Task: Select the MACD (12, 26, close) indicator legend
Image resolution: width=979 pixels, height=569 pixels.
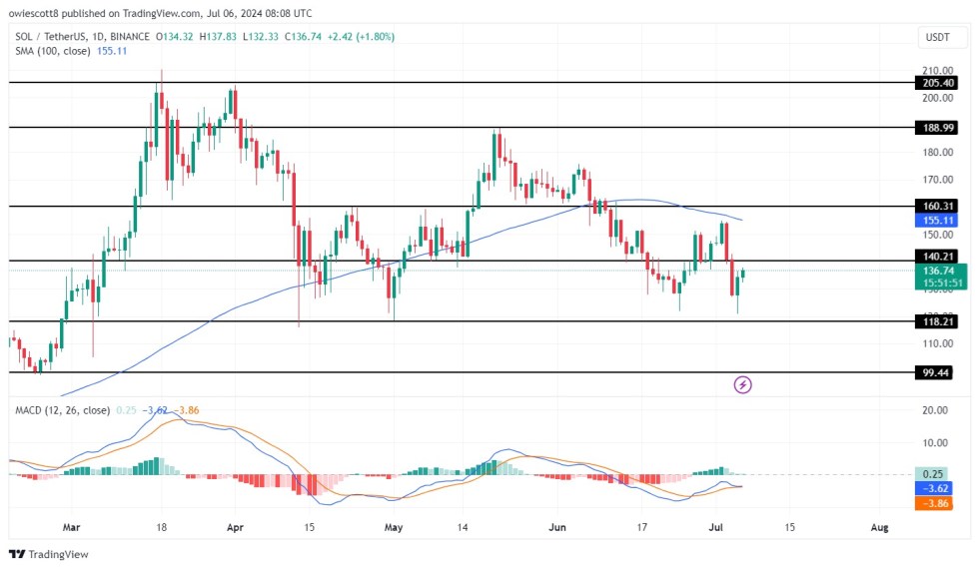Action: point(62,409)
